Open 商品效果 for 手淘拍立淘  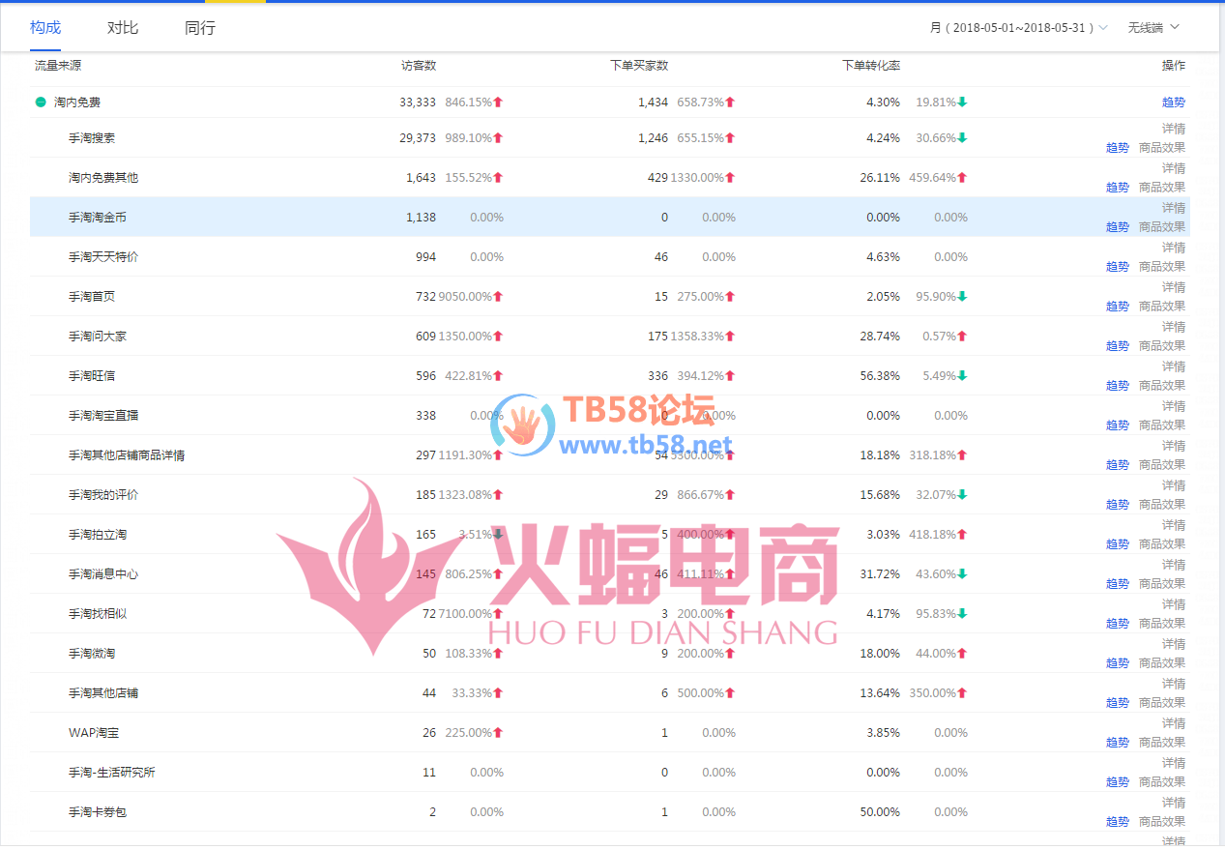pyautogui.click(x=1162, y=544)
